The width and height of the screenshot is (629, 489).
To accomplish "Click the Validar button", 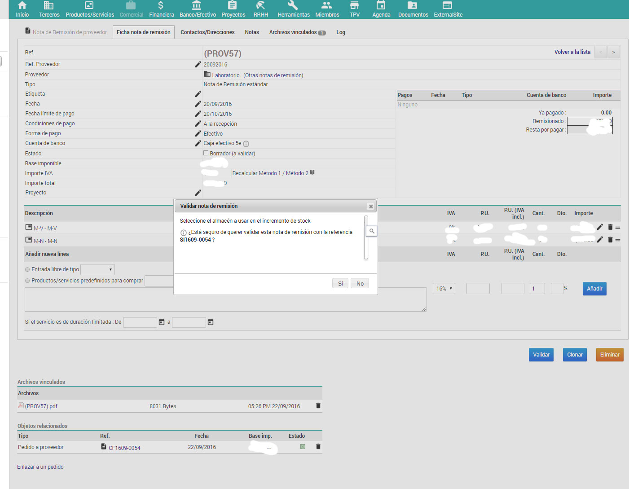I will click(x=541, y=355).
